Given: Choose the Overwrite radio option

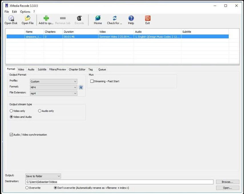Looking at the screenshot, I should 27,188.
